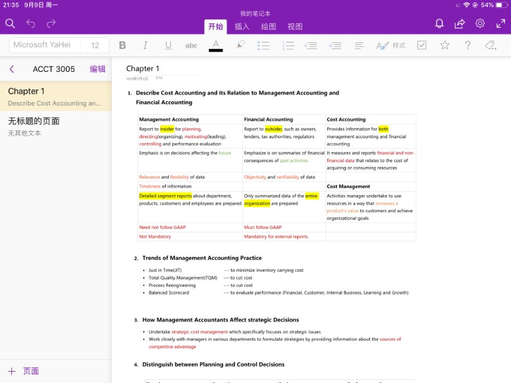
Task: Open the 无标题的页面 page
Action: [56, 126]
